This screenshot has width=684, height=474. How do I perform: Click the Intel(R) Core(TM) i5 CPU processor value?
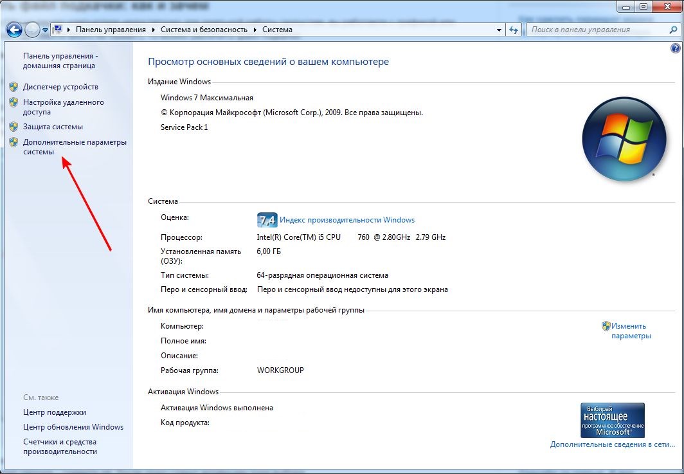[x=351, y=237]
